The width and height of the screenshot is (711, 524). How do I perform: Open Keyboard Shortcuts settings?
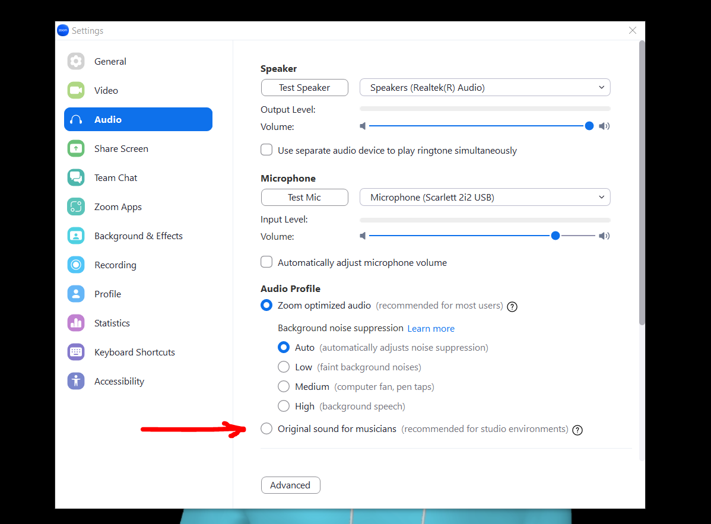tap(138, 352)
